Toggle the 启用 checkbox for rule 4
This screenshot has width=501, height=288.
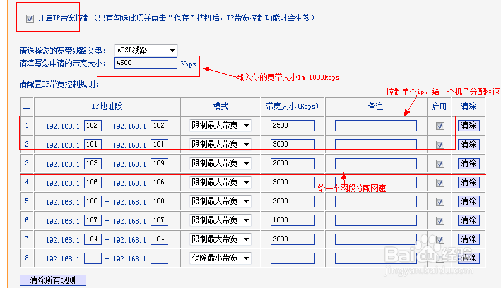[x=440, y=183]
